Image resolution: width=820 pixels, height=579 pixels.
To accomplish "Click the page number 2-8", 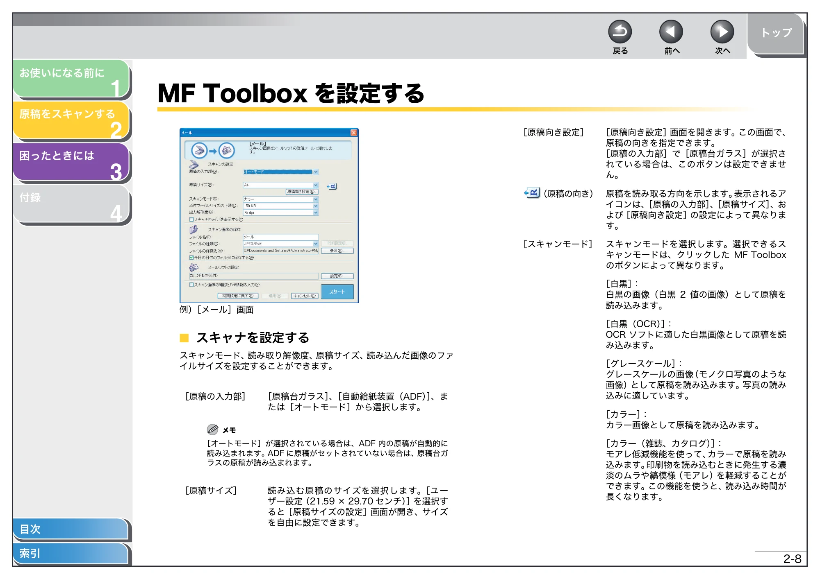I will [x=792, y=559].
